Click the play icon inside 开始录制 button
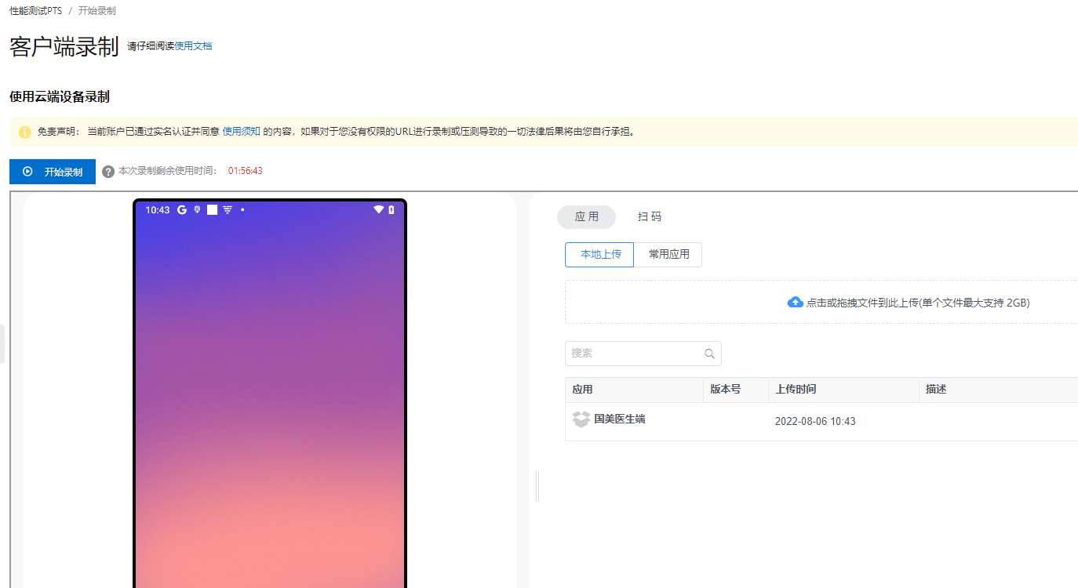The image size is (1078, 588). tap(27, 172)
